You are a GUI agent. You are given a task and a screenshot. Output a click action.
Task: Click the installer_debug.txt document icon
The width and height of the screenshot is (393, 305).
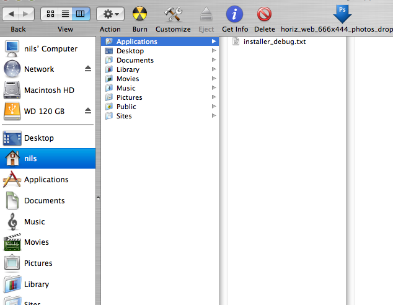click(236, 42)
